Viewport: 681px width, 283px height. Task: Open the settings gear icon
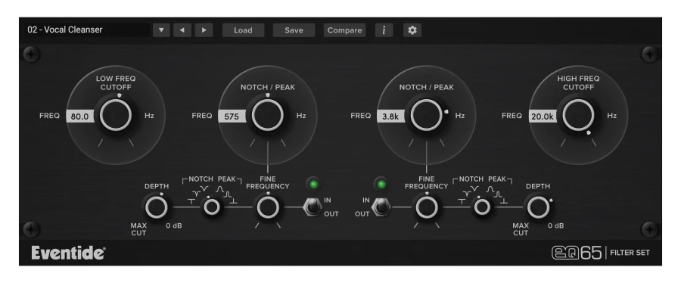click(x=412, y=30)
